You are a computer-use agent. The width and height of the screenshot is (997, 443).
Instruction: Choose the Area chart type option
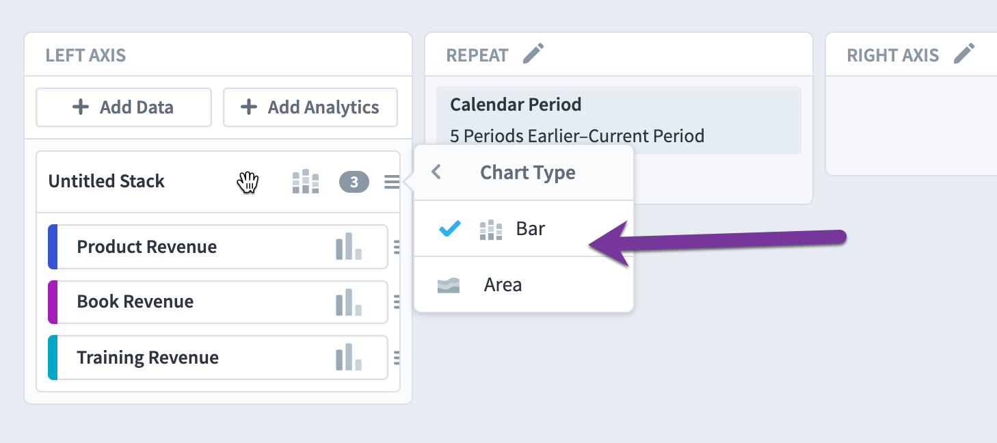click(524, 284)
